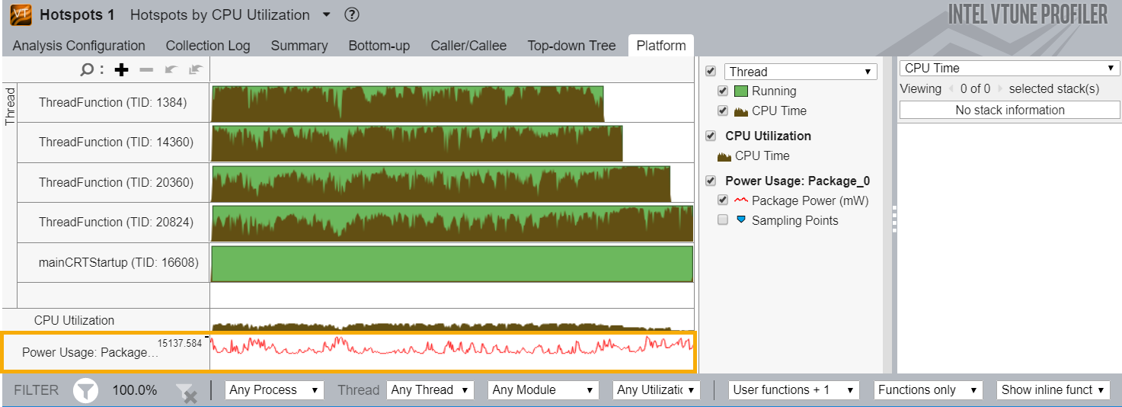Screen dimensions: 1122x407
Task: Click the zoom in plus icon
Action: point(121,70)
